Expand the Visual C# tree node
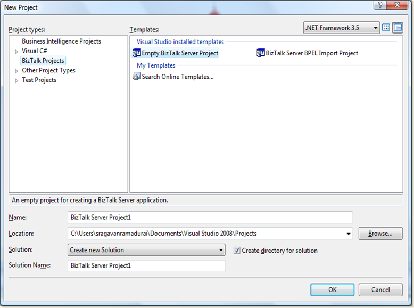414x308 pixels. coord(16,52)
